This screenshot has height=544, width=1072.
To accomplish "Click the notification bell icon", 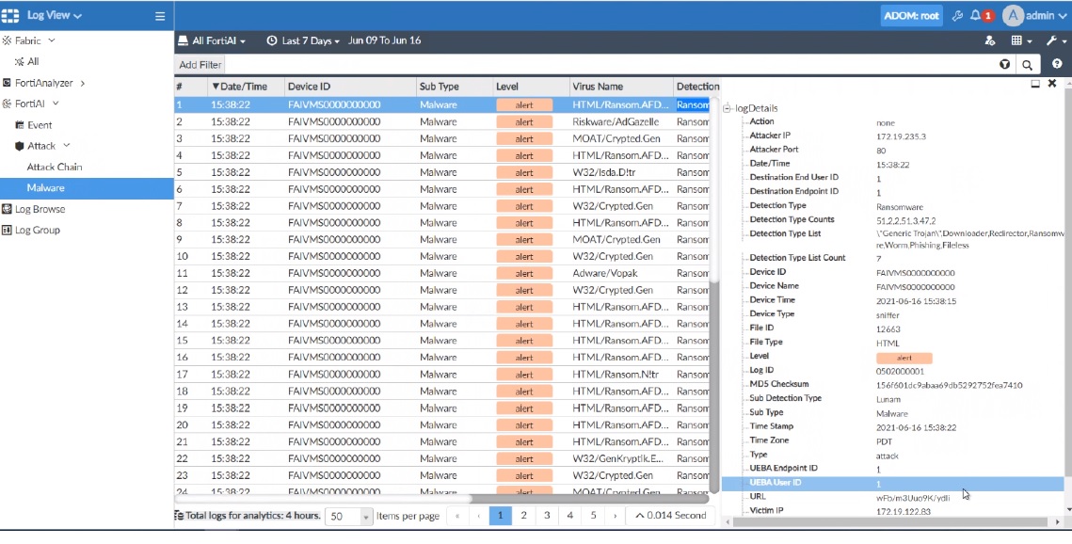I will click(975, 16).
